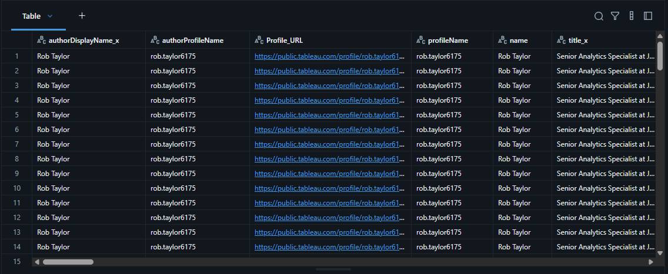668x274 pixels.
Task: Click the string type icon of authorProfileName
Action: (x=155, y=40)
